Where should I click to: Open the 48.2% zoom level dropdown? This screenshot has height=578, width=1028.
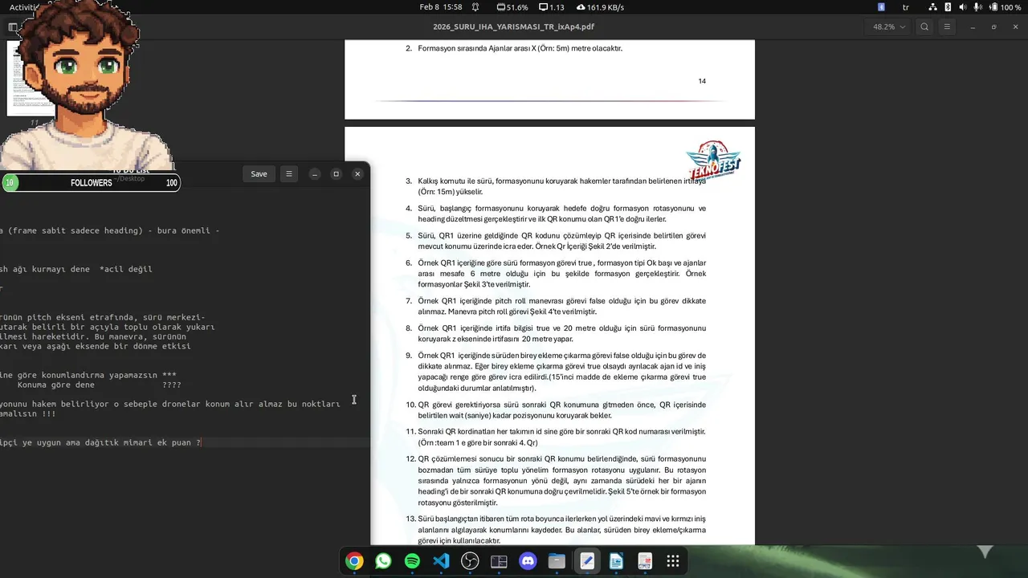[x=888, y=26]
